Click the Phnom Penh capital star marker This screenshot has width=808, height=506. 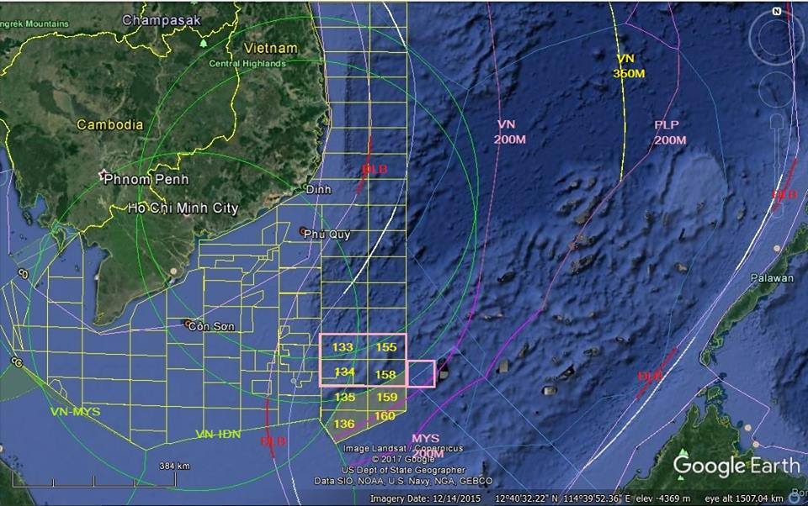click(x=105, y=177)
